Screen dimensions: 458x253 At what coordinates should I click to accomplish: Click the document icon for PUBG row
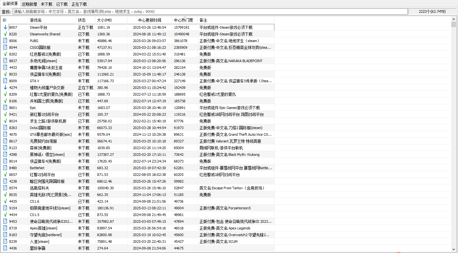point(5,41)
